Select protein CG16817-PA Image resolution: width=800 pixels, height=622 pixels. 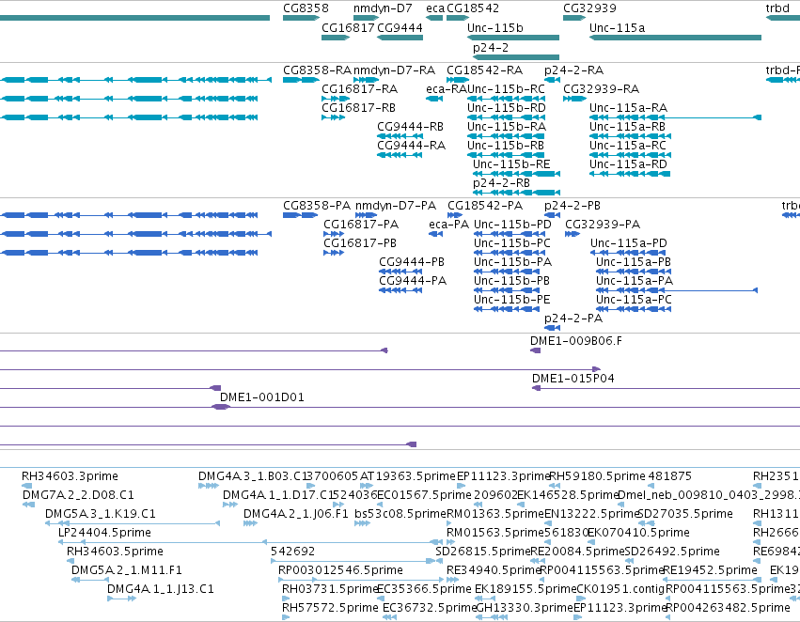pyautogui.click(x=361, y=225)
